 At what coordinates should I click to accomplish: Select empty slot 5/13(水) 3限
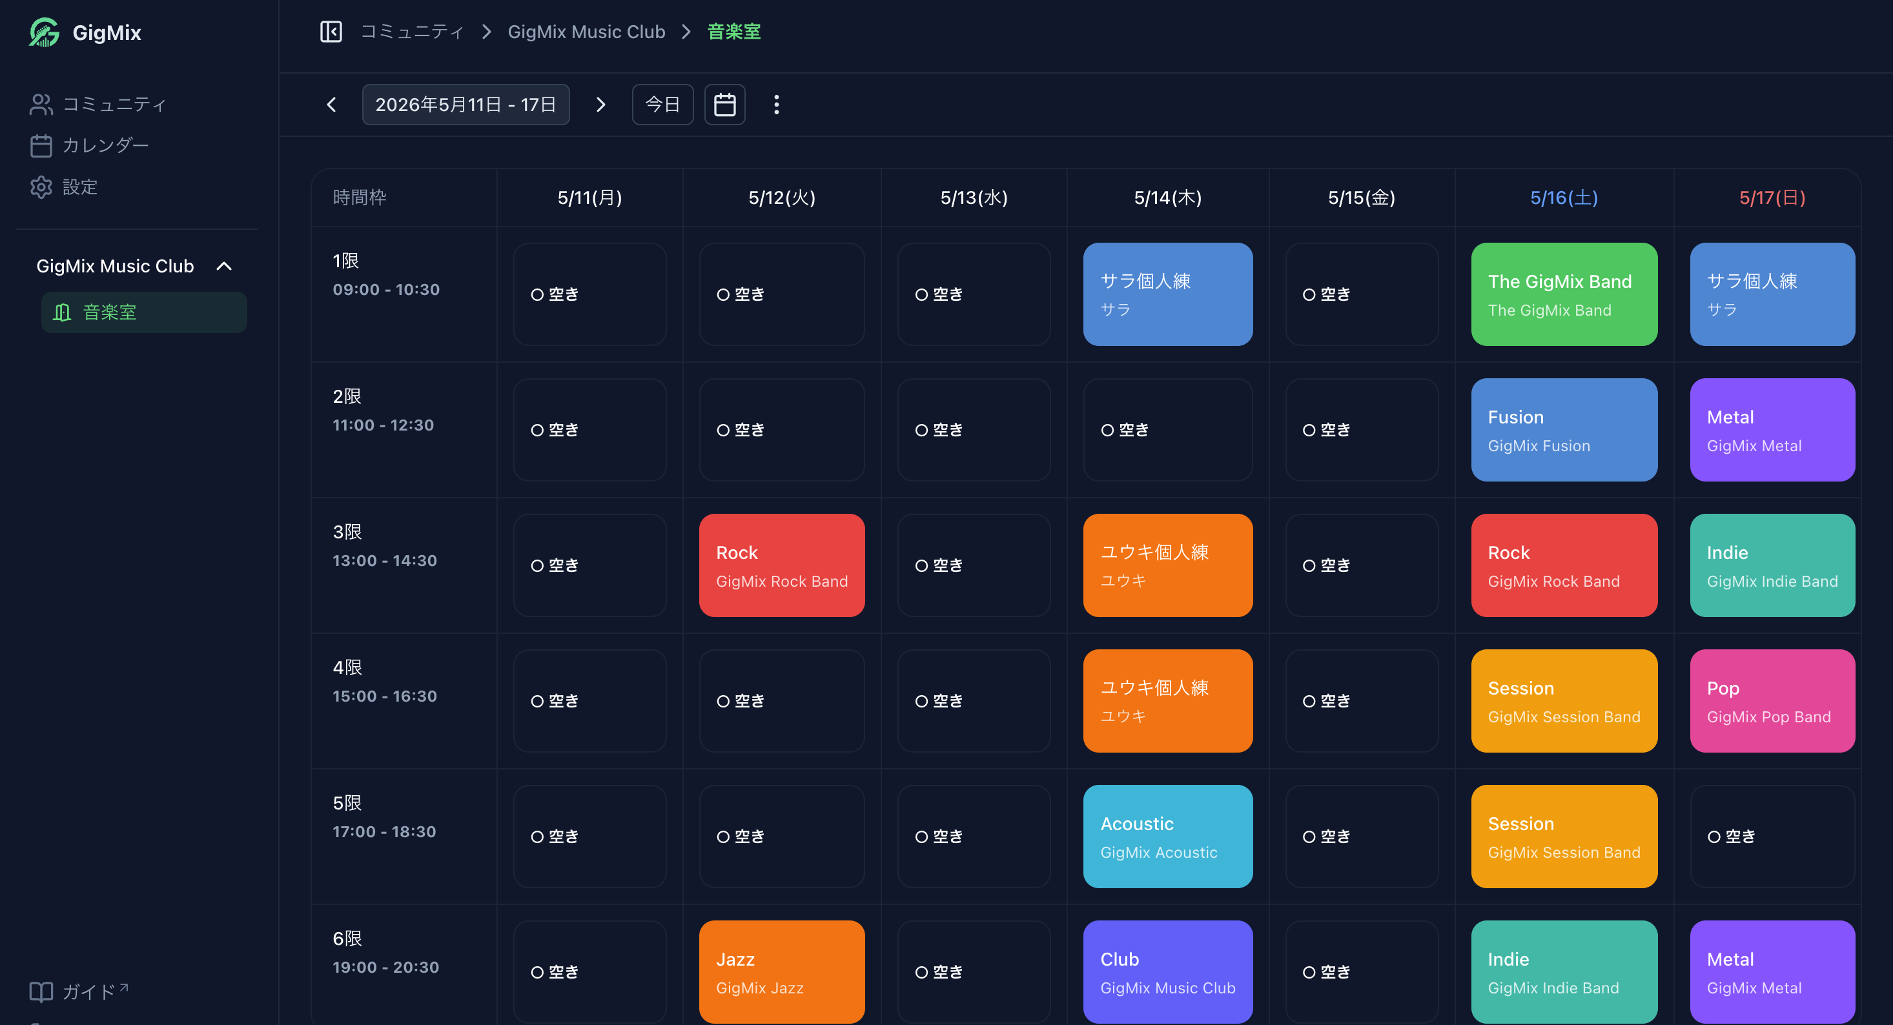click(x=974, y=565)
